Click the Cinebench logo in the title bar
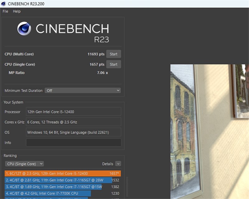The height and width of the screenshot is (199, 249). coord(3,3)
